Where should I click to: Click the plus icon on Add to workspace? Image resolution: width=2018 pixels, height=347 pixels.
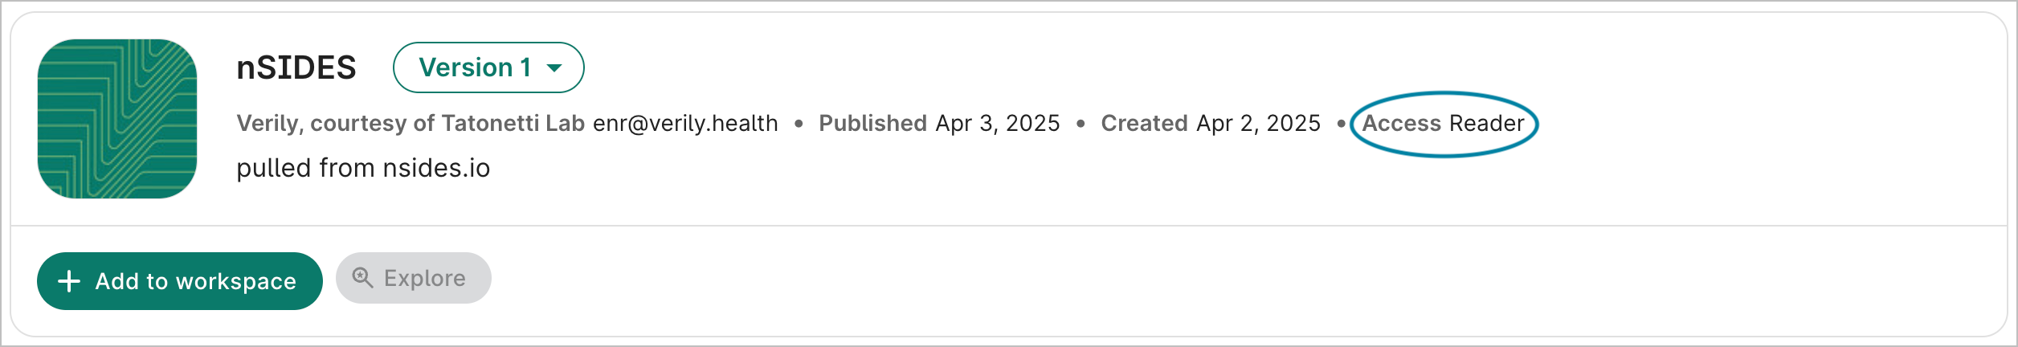(x=70, y=281)
